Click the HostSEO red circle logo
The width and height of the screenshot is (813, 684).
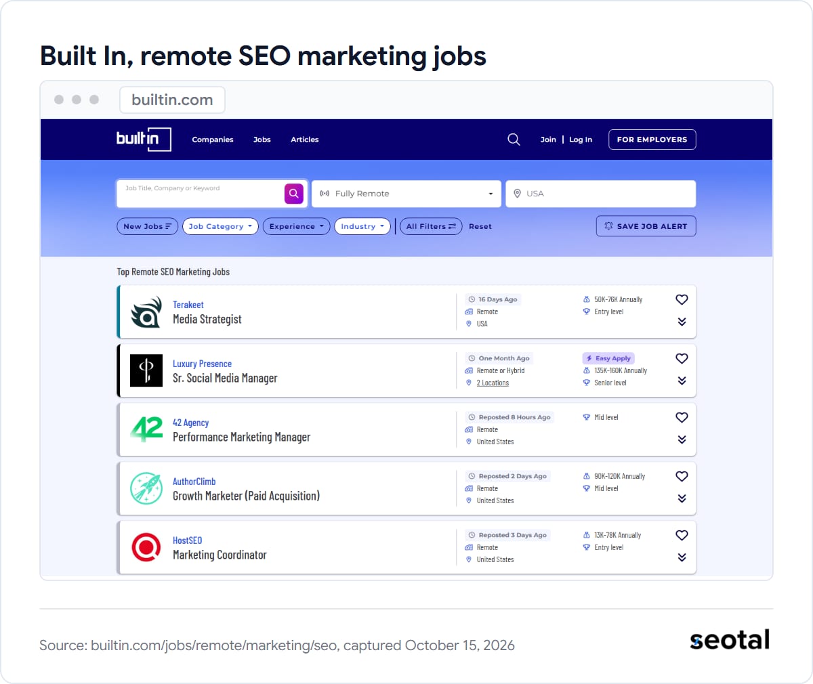146,547
